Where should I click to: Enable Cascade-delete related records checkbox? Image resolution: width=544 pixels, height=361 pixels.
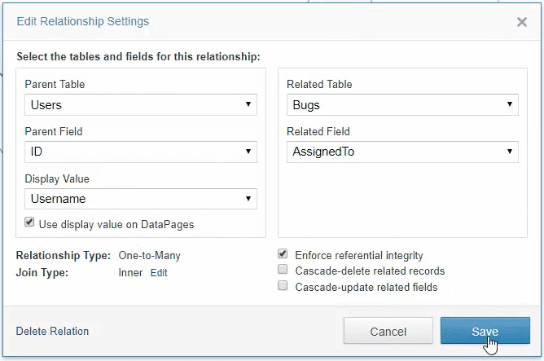pyautogui.click(x=283, y=270)
